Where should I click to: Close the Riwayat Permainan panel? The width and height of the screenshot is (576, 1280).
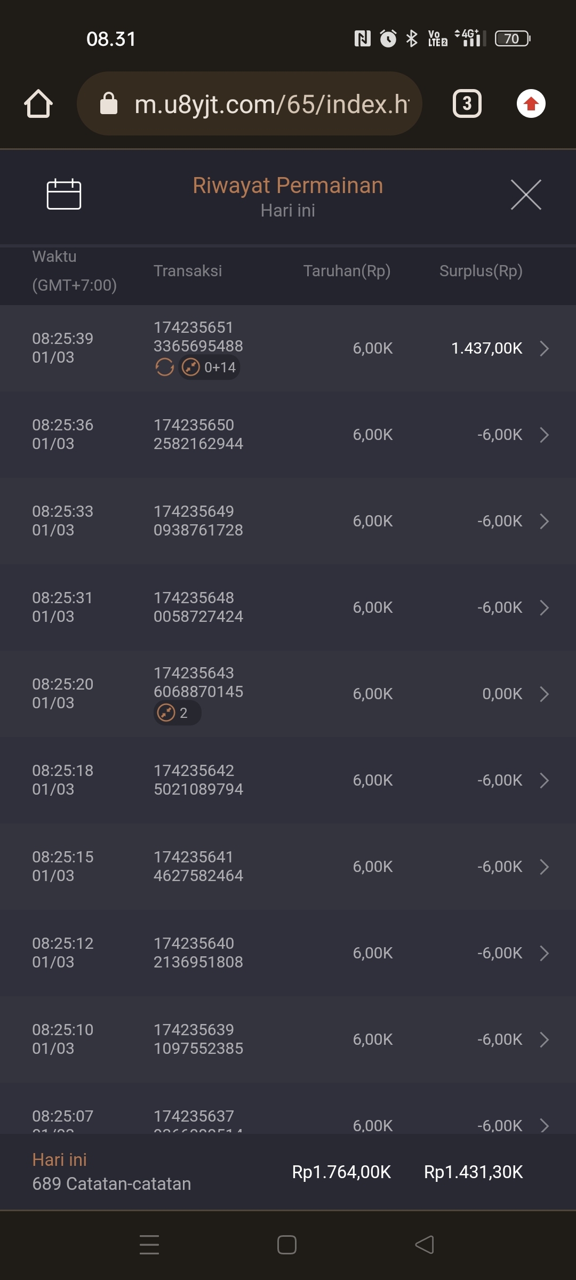tap(526, 195)
